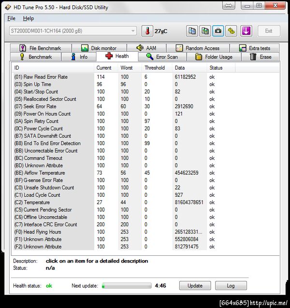The height and width of the screenshot is (308, 290).
Task: Click the Status column header
Action: 221,68
